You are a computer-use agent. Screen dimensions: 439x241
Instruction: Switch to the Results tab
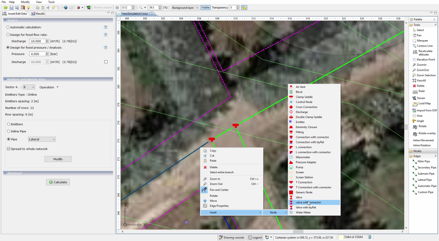click(38, 14)
